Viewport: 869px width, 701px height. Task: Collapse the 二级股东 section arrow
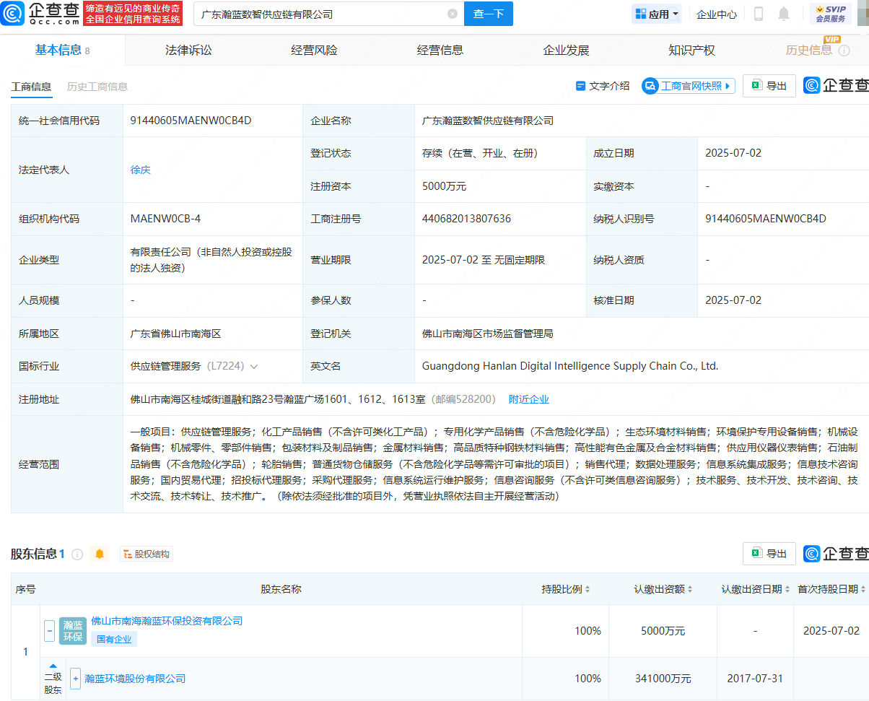click(x=53, y=666)
